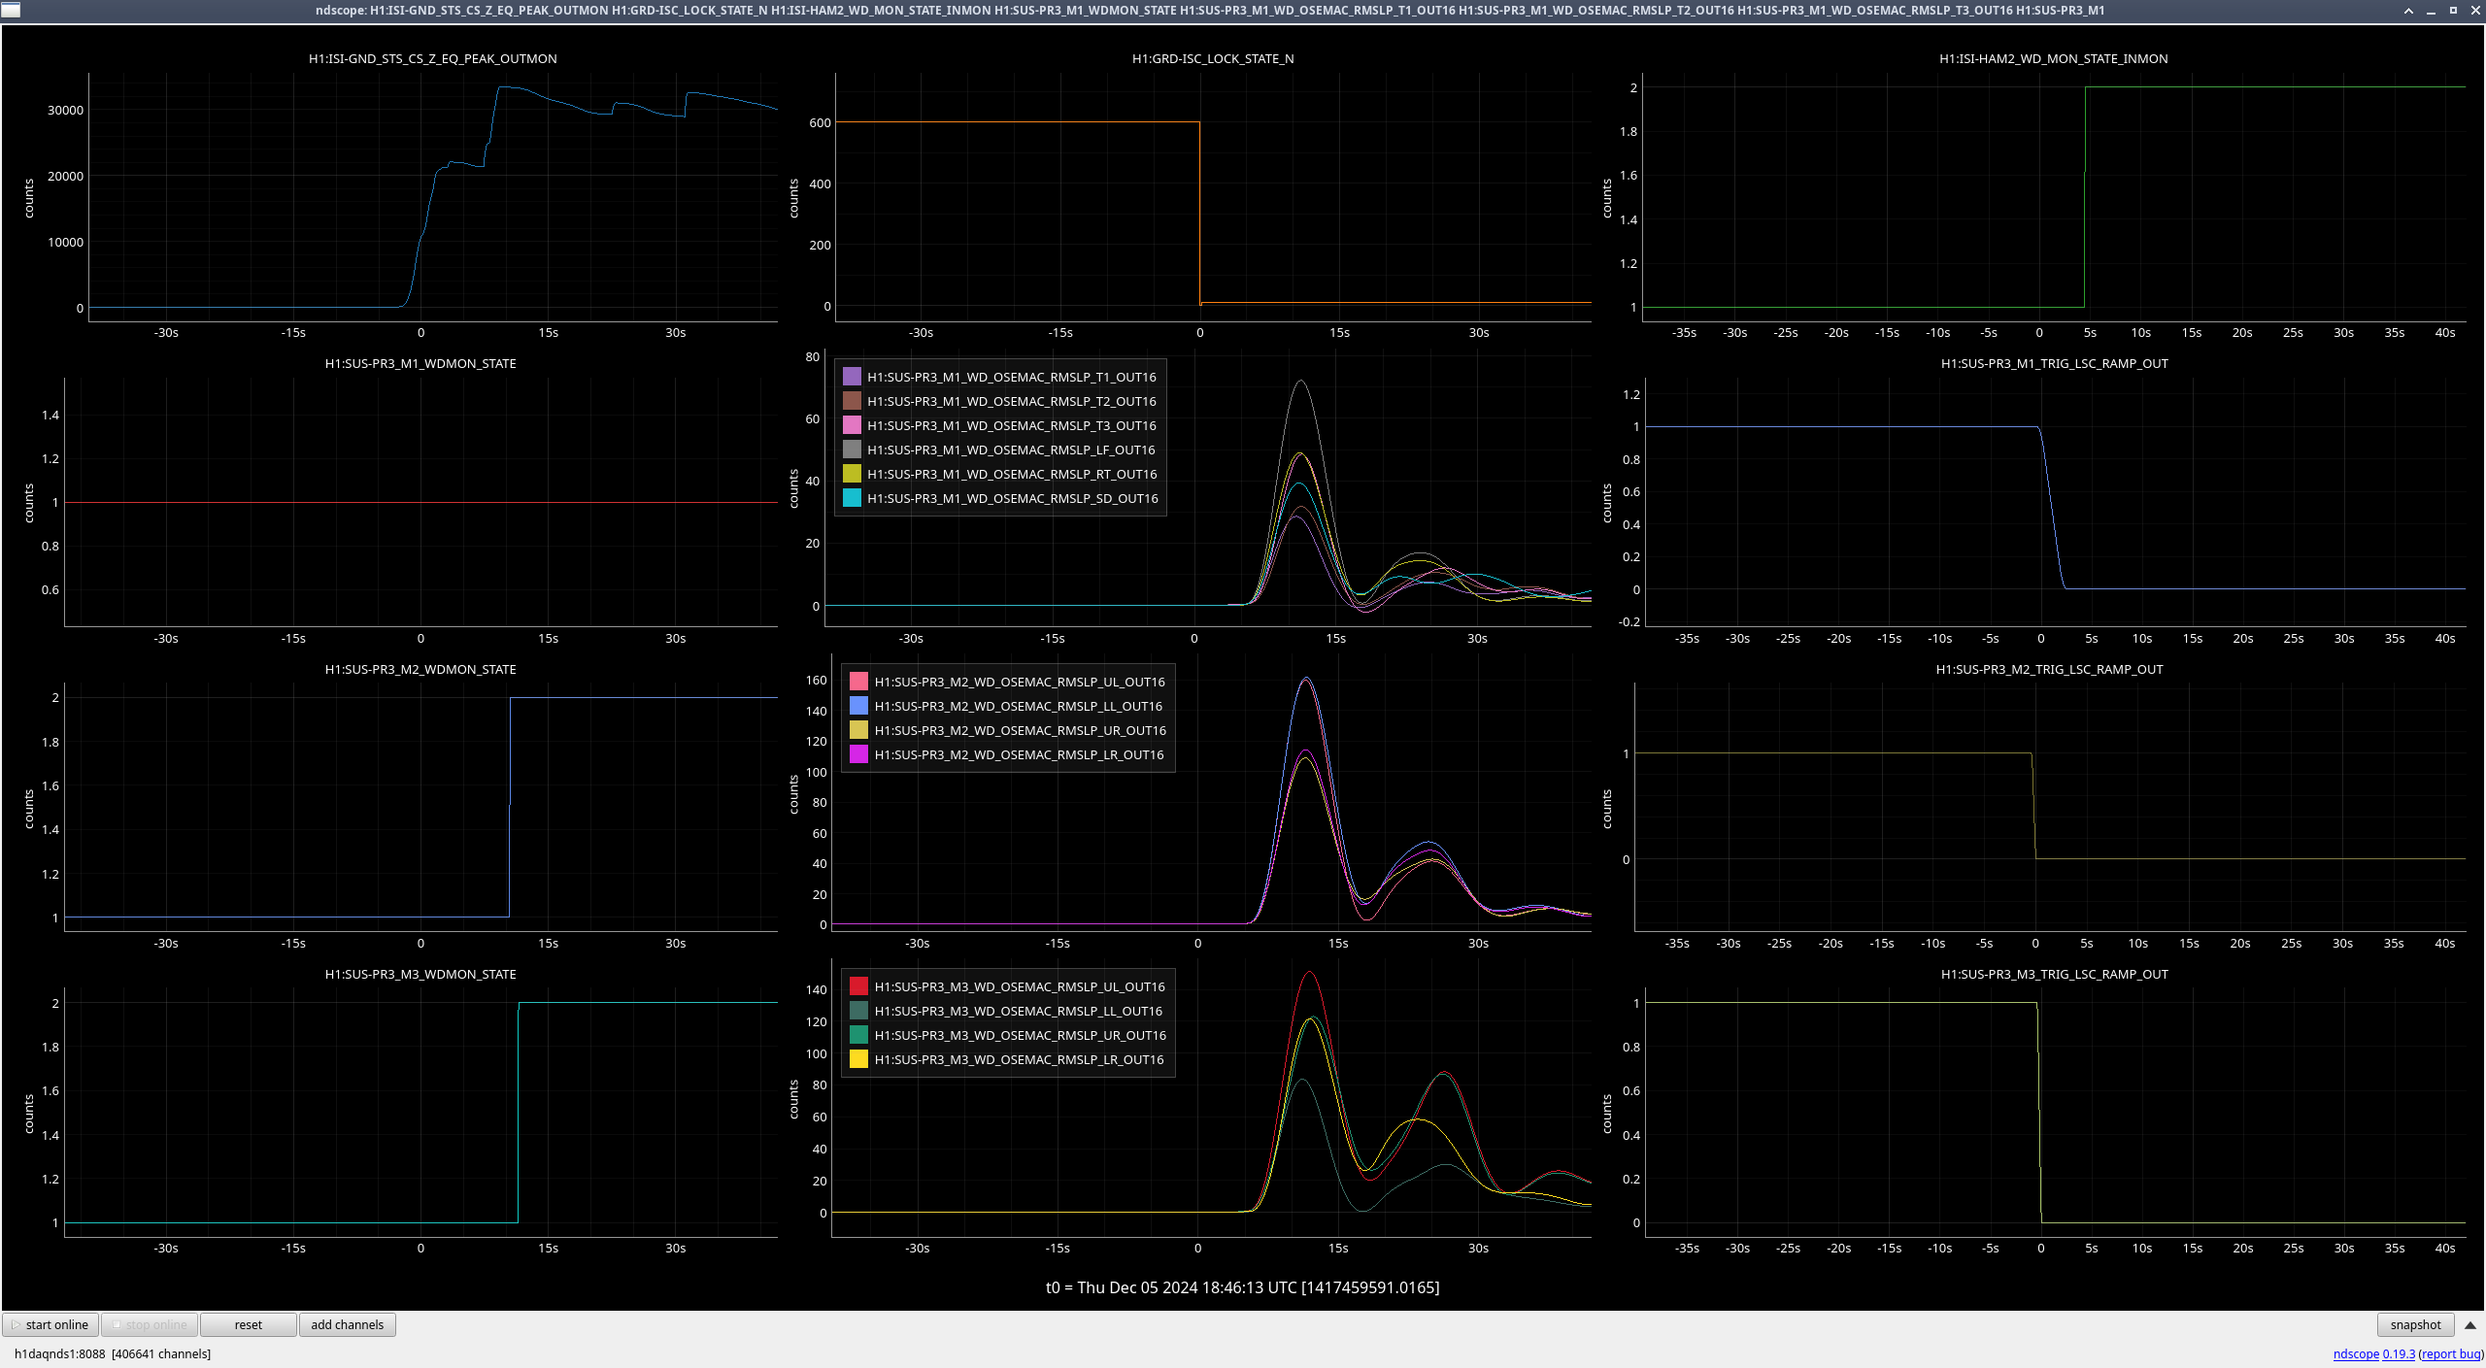
Task: Click RMSLP_T2_OUT16 brown legend swatch
Action: click(852, 401)
